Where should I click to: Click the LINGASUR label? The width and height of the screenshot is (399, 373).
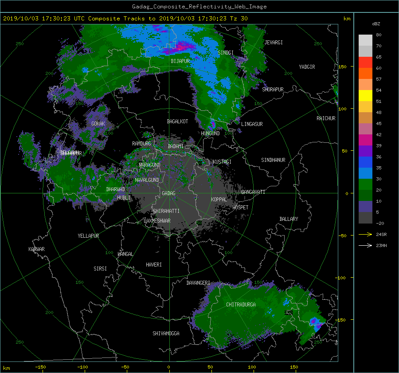(252, 124)
